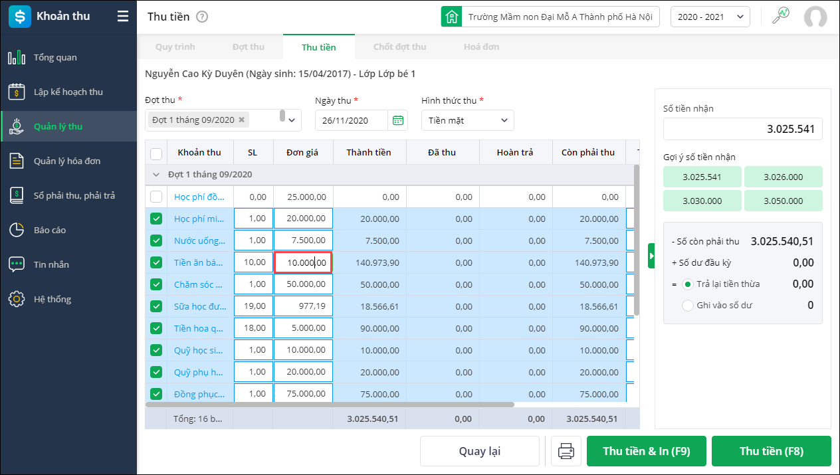Select the Ghi vào số dư radio
840x475 pixels.
pos(688,306)
